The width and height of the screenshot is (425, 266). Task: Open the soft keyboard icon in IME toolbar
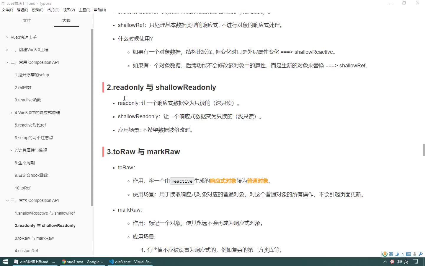click(x=408, y=254)
